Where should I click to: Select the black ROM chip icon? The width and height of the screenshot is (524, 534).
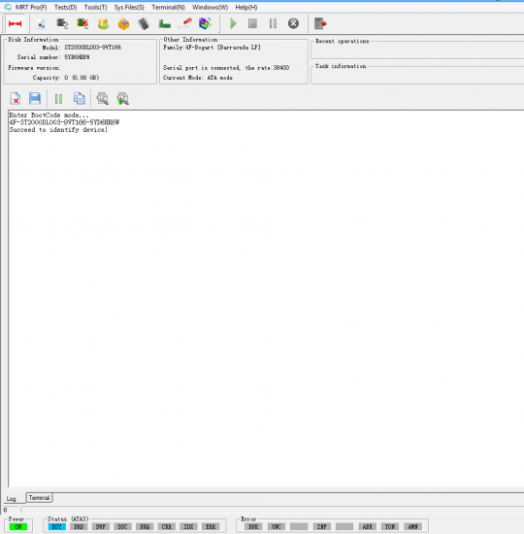pos(144,23)
